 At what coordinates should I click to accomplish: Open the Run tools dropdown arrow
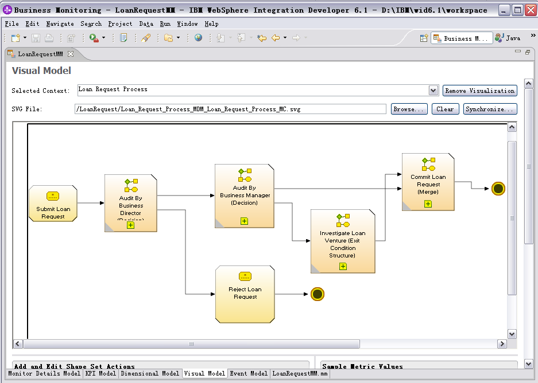click(x=103, y=38)
